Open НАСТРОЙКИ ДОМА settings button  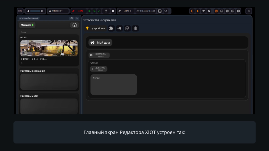coord(99,55)
